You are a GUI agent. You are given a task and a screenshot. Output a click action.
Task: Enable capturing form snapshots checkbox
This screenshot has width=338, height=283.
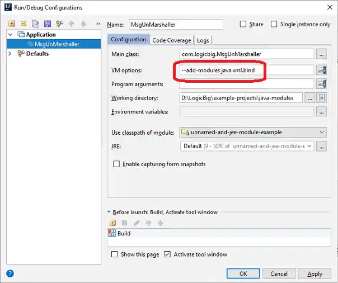coord(116,164)
